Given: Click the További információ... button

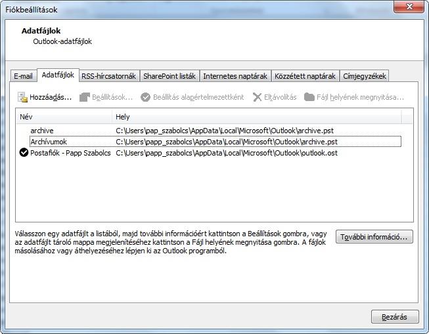Looking at the screenshot, I should 374,237.
